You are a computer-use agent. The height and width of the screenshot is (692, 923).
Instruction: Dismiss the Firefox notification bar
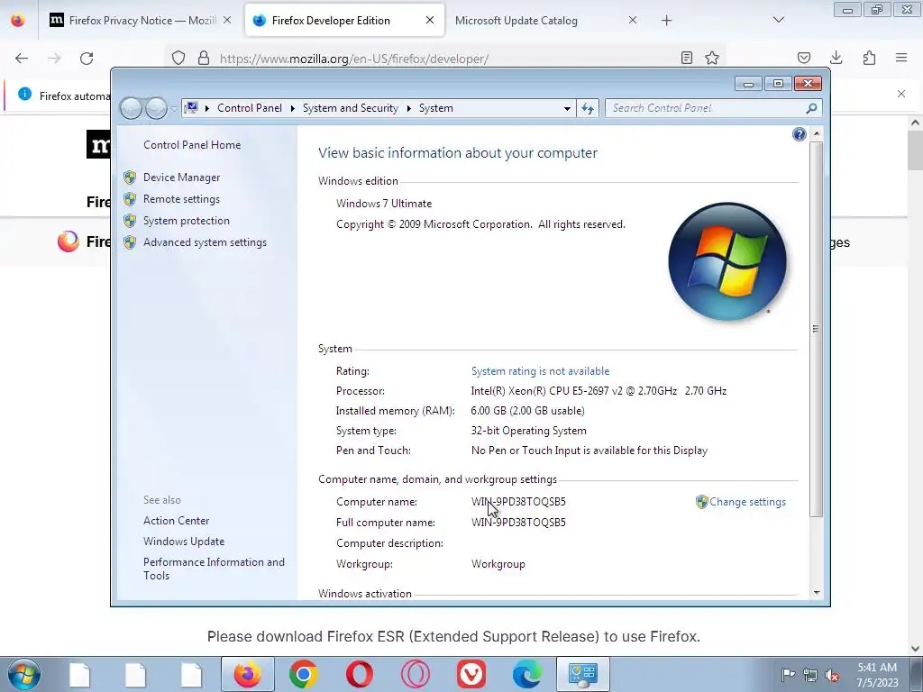click(901, 94)
